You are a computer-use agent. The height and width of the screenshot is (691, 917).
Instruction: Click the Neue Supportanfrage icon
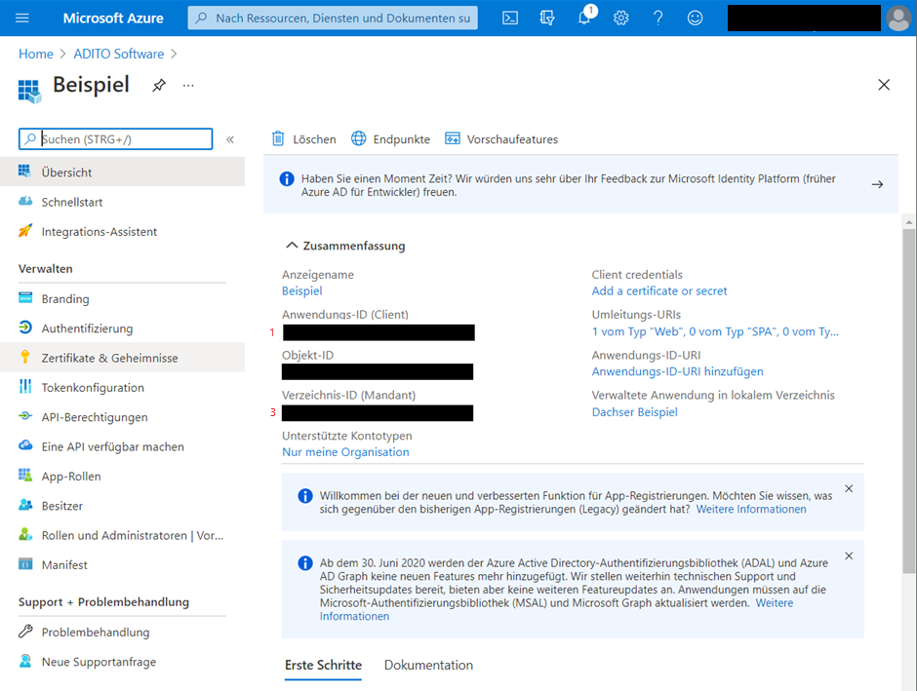click(x=25, y=661)
